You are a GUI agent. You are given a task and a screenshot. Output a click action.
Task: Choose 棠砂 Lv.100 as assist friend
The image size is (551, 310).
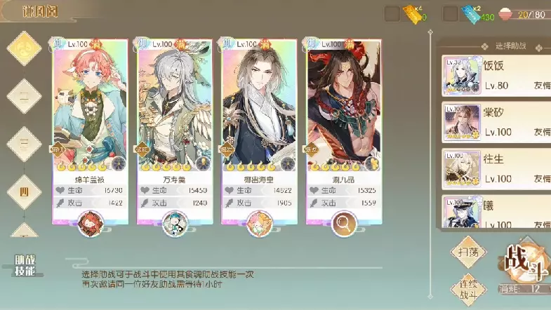click(x=496, y=122)
